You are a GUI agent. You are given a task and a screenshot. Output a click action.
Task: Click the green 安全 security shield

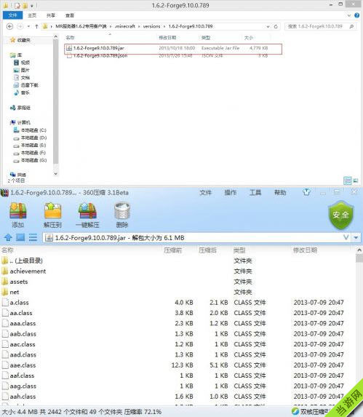pyautogui.click(x=340, y=215)
